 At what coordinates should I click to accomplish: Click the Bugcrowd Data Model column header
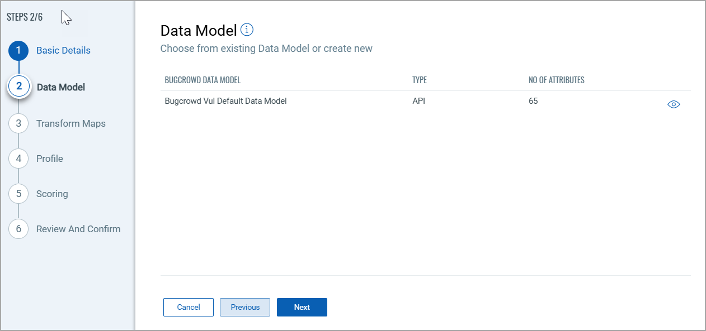pyautogui.click(x=203, y=80)
